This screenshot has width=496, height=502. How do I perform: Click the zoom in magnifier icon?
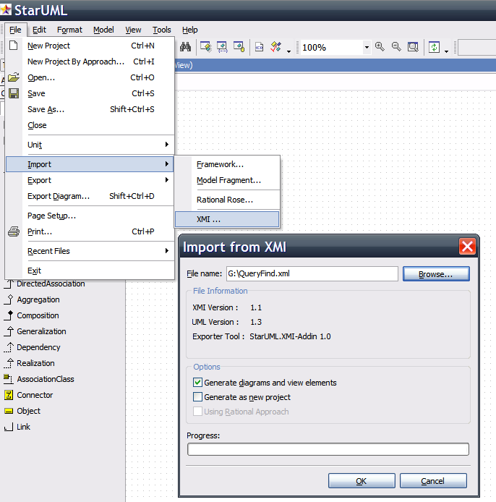[x=380, y=47]
